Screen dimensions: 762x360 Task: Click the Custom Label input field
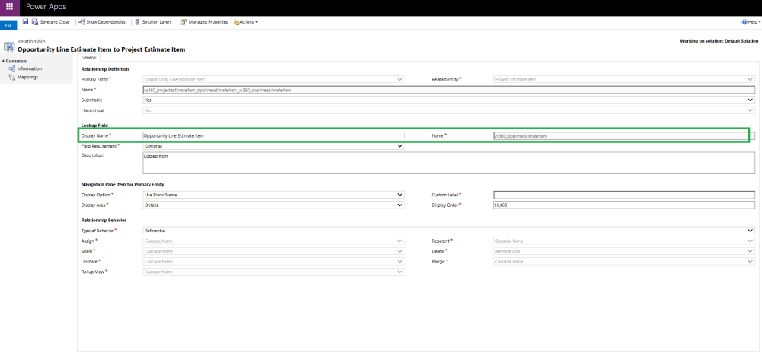point(624,195)
